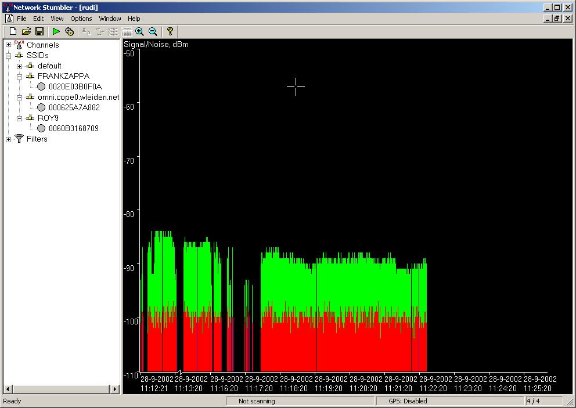Open the Options menu
This screenshot has height=408, width=576.
click(x=81, y=19)
